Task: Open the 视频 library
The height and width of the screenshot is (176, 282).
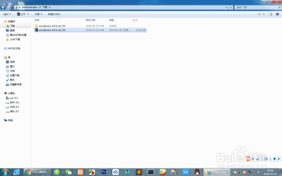Action: 12,62
